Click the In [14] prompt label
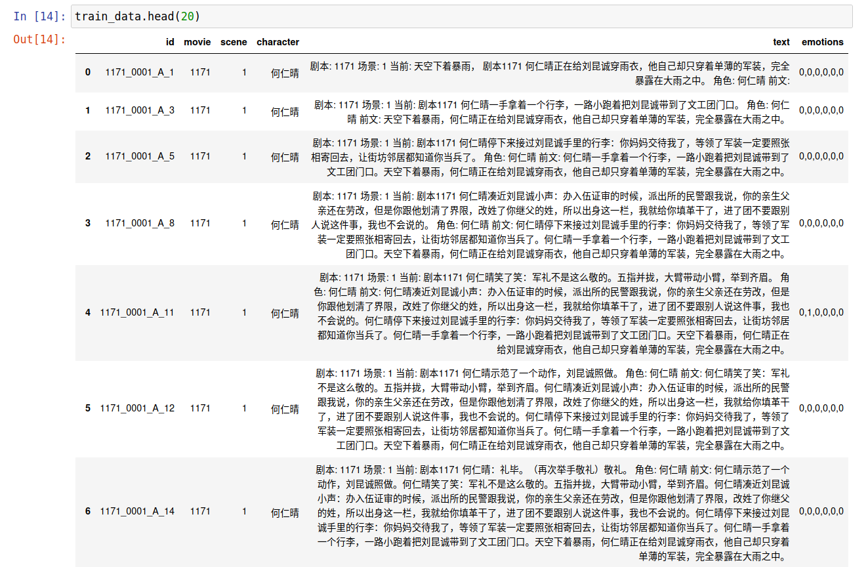Screen dimensions: 868x567 39,16
